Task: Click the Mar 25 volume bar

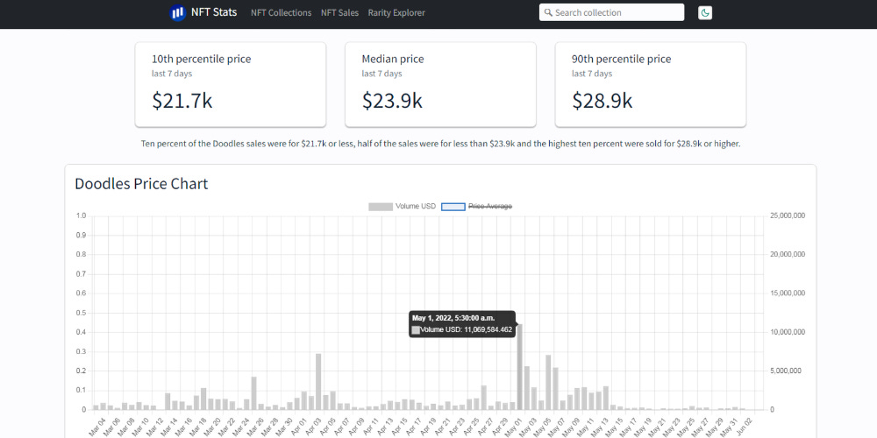Action: tap(254, 393)
